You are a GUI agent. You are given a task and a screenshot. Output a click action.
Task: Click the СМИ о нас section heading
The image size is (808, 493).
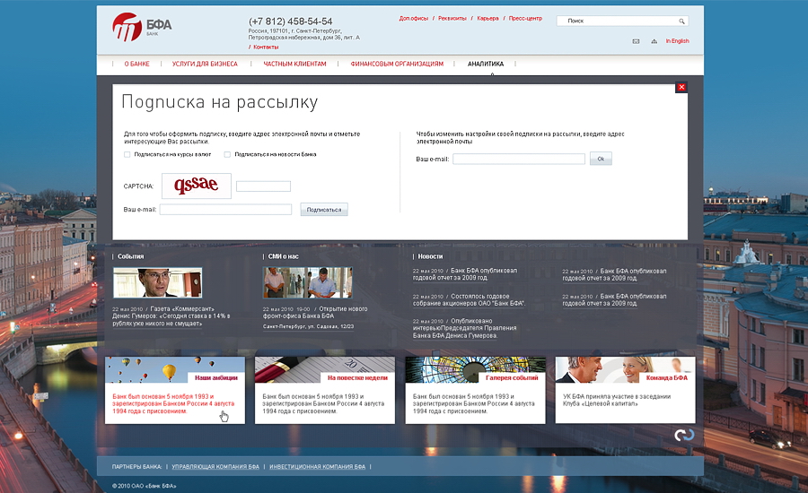(x=284, y=256)
